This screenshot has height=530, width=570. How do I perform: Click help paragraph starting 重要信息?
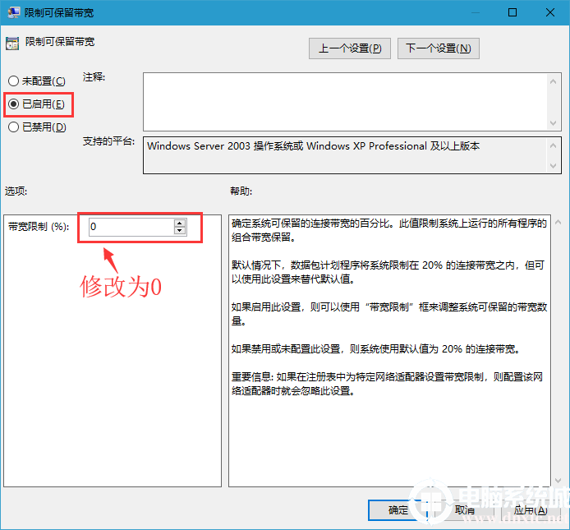(387, 384)
